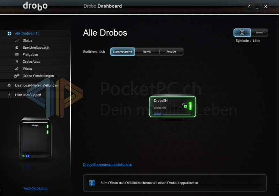Screen dimensions: 279x196
Task: Click the 'Liste' label under view toggle
Action: 256,41
